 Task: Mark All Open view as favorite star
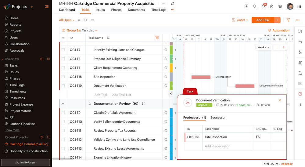tap(79, 20)
